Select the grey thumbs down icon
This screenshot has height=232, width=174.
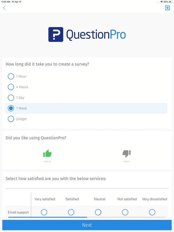127,154
